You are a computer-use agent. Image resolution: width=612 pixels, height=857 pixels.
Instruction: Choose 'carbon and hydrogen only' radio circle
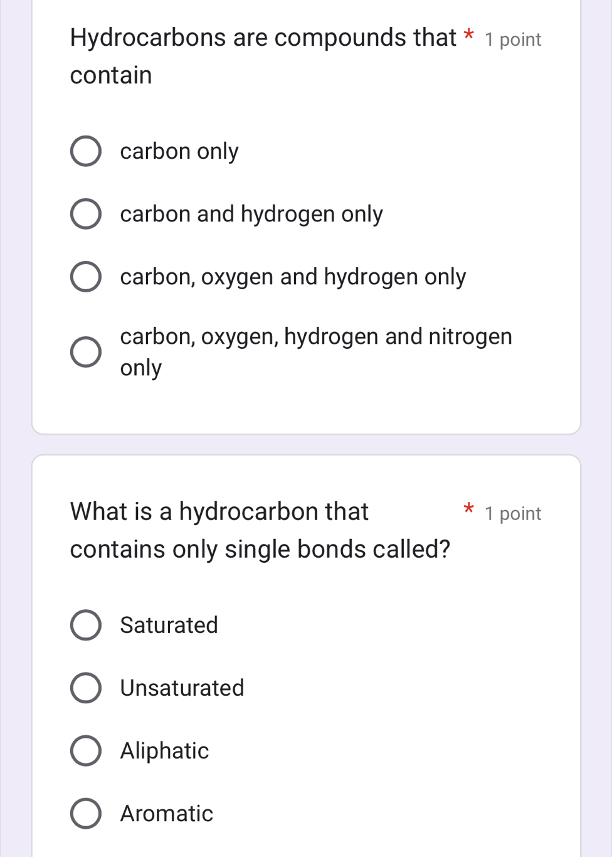pyautogui.click(x=85, y=214)
